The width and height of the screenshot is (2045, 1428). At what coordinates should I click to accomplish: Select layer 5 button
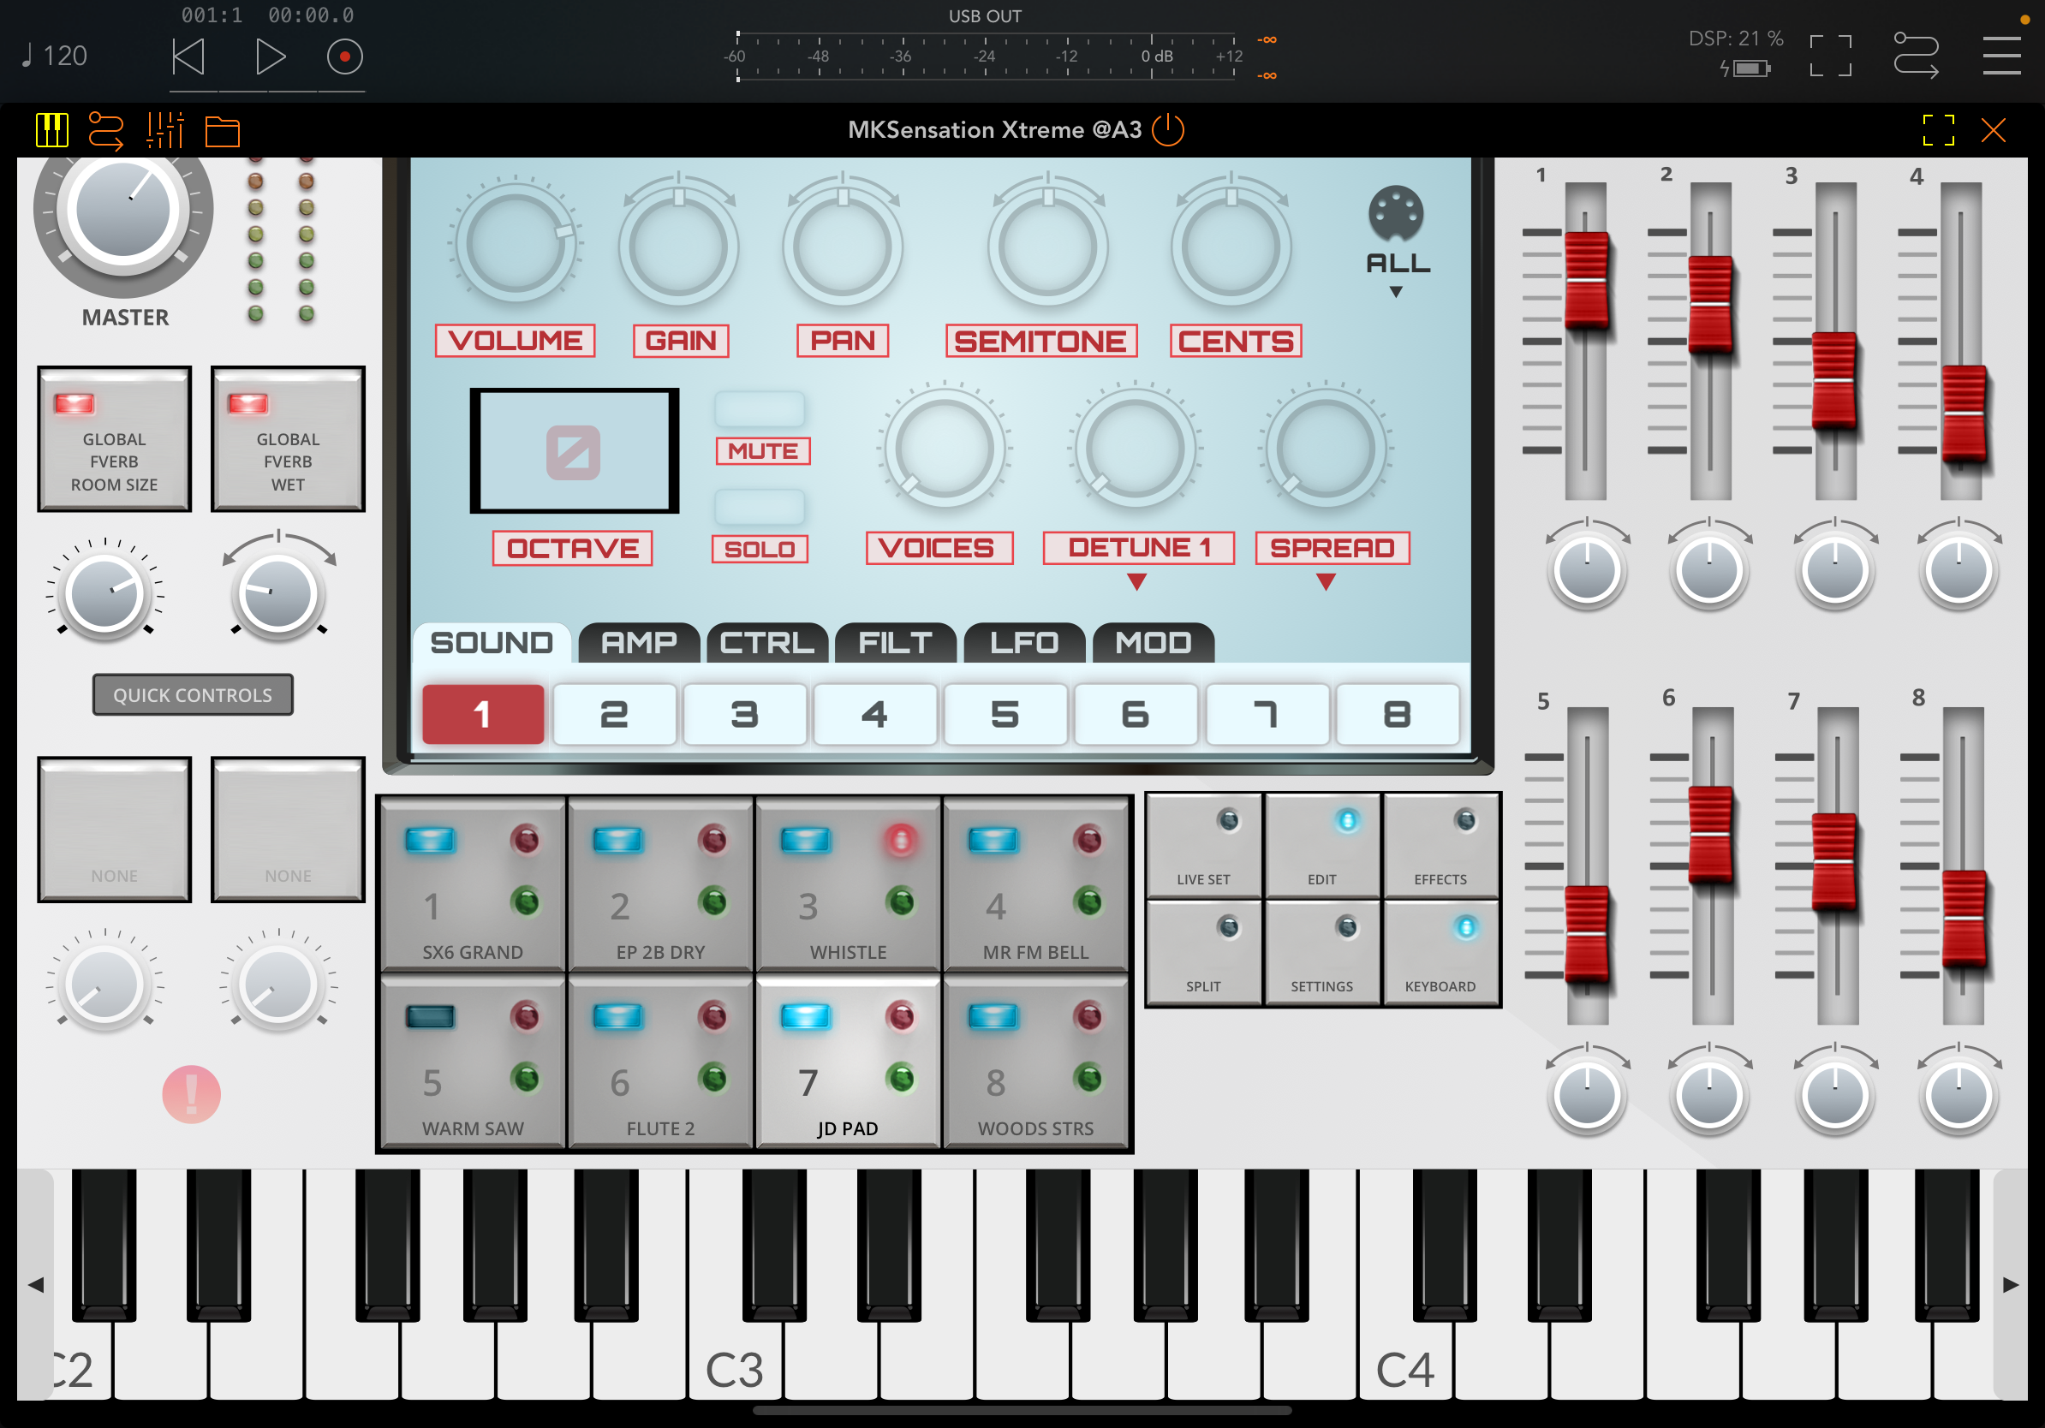(1005, 714)
